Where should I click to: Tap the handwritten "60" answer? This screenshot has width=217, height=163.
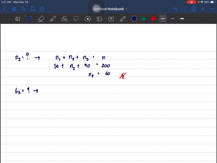108,73
